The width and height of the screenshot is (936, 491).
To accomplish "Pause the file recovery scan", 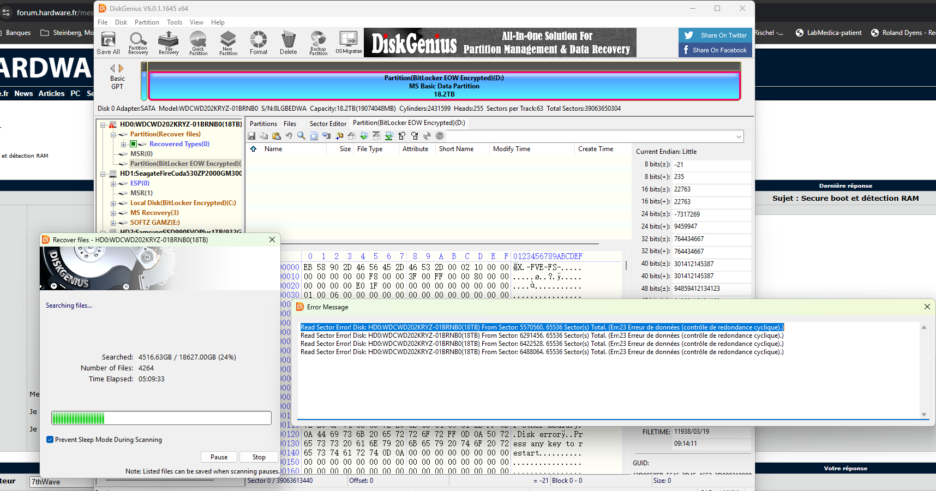I will coord(219,457).
